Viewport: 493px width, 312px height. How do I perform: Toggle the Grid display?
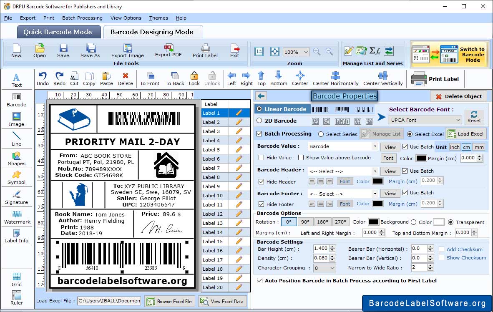[16, 279]
